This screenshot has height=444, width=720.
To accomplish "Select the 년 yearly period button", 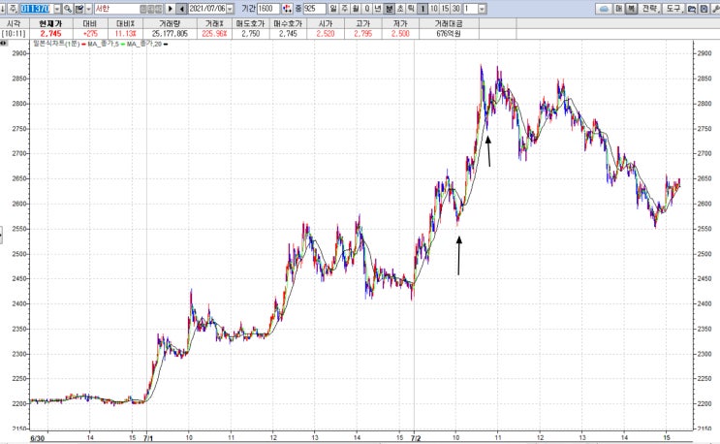I will point(378,9).
